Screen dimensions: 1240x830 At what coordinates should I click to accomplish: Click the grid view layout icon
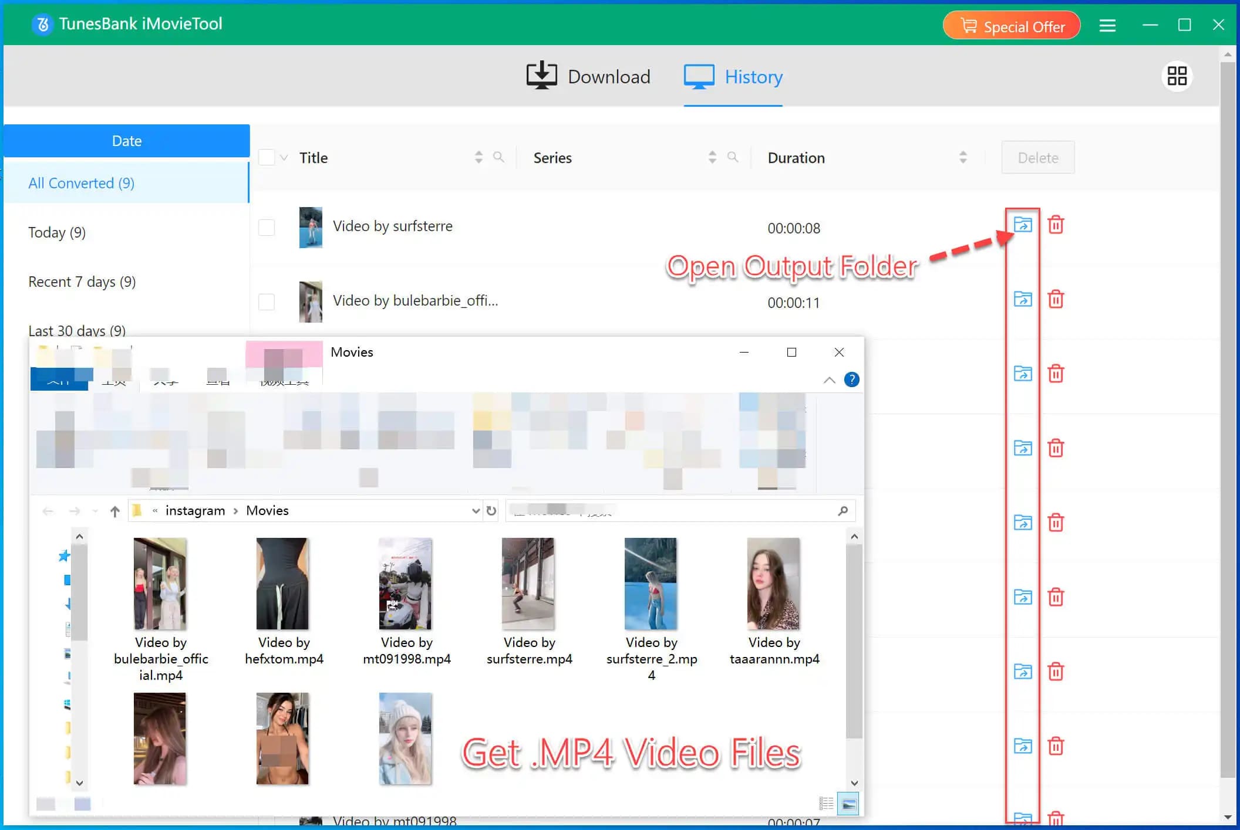[x=1177, y=76]
